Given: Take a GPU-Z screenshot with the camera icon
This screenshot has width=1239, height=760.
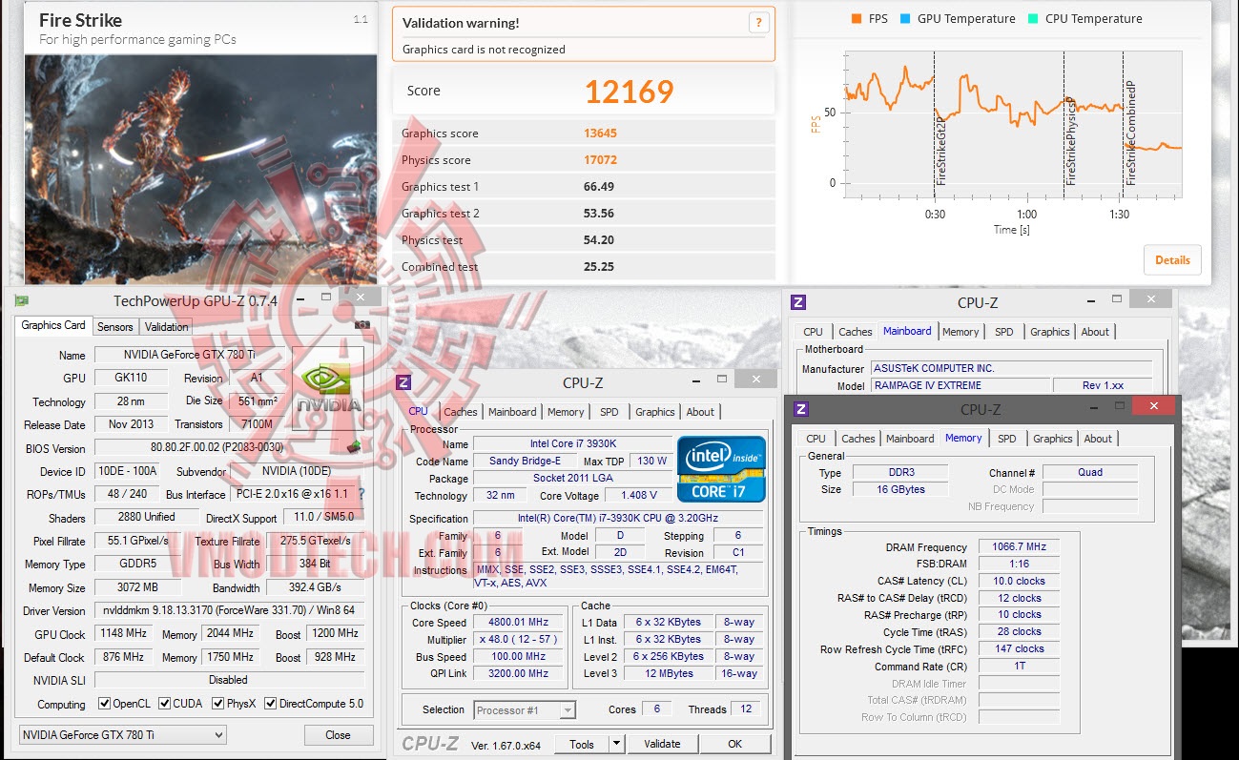Looking at the screenshot, I should tap(362, 325).
